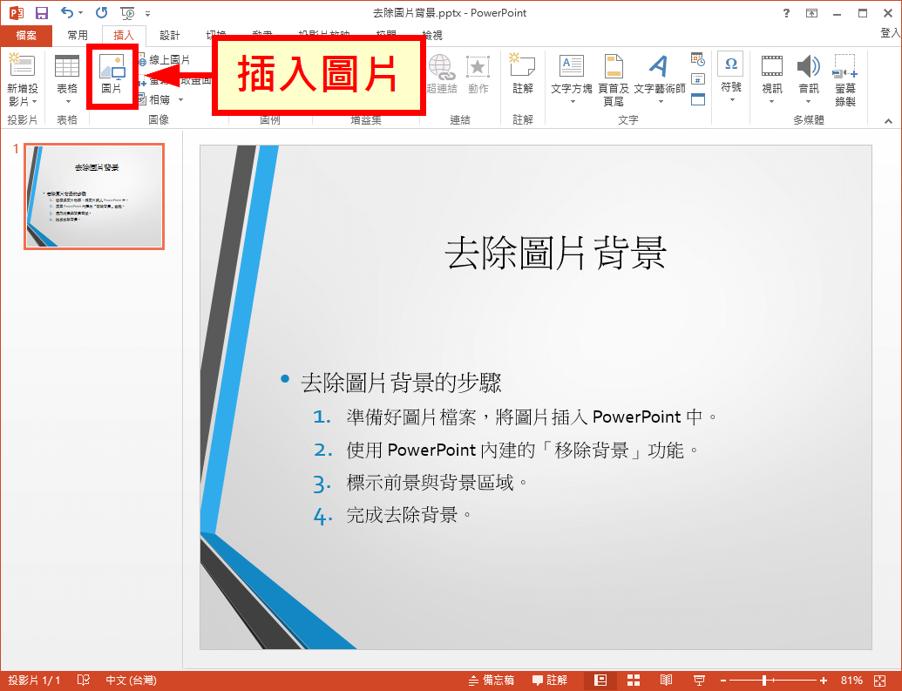Click the 頁首及頁尾 header and footer icon
Viewport: 902px width, 691px height.
[614, 80]
